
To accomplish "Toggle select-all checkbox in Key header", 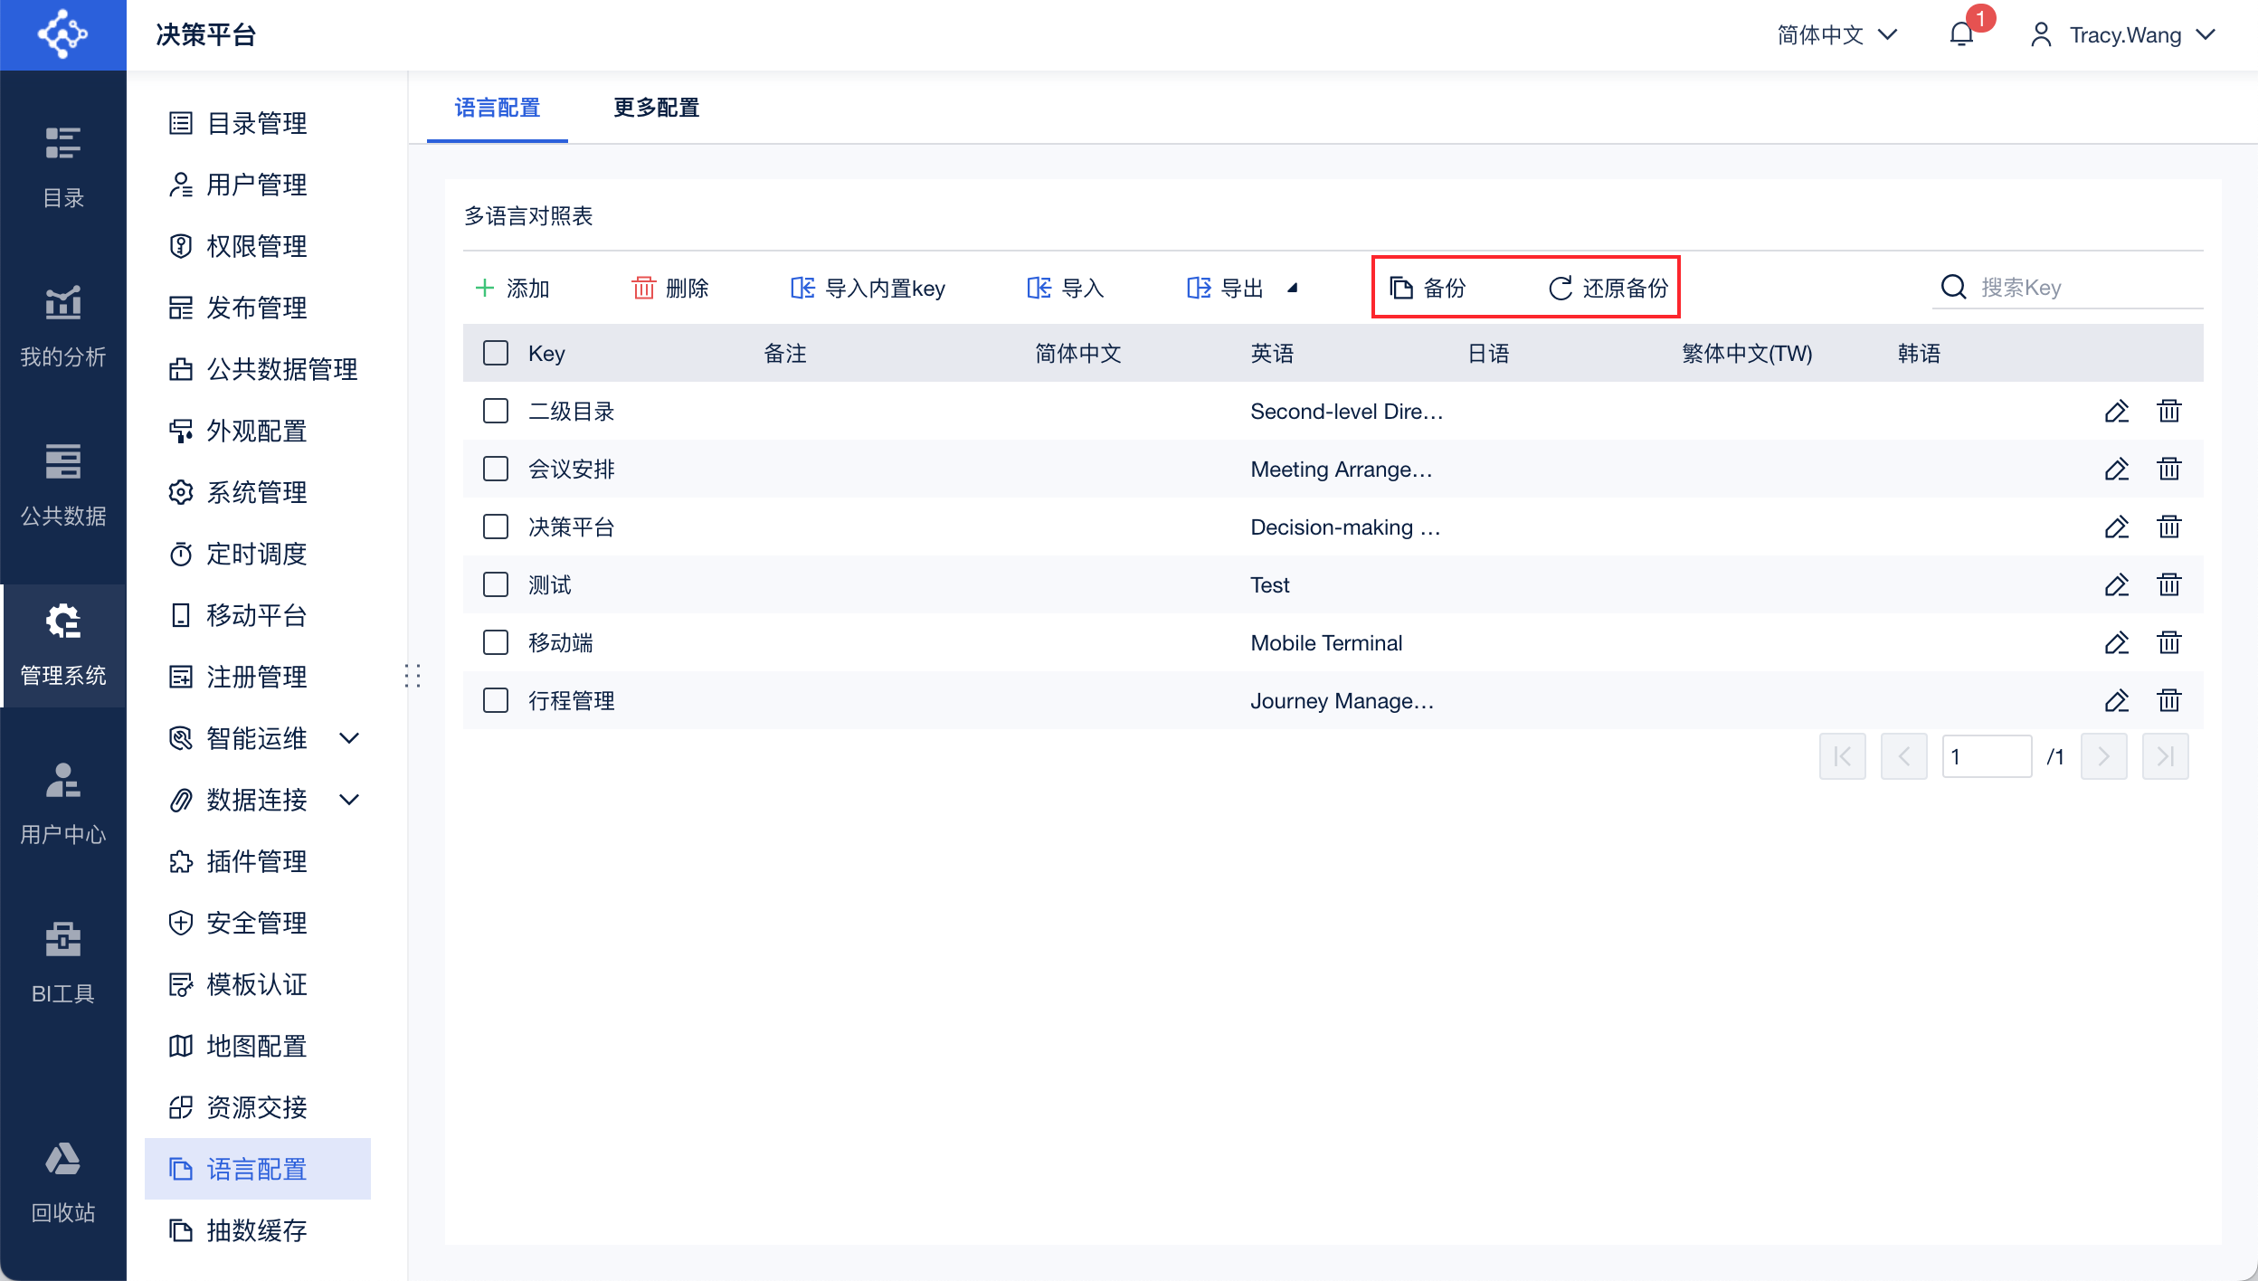I will click(496, 354).
